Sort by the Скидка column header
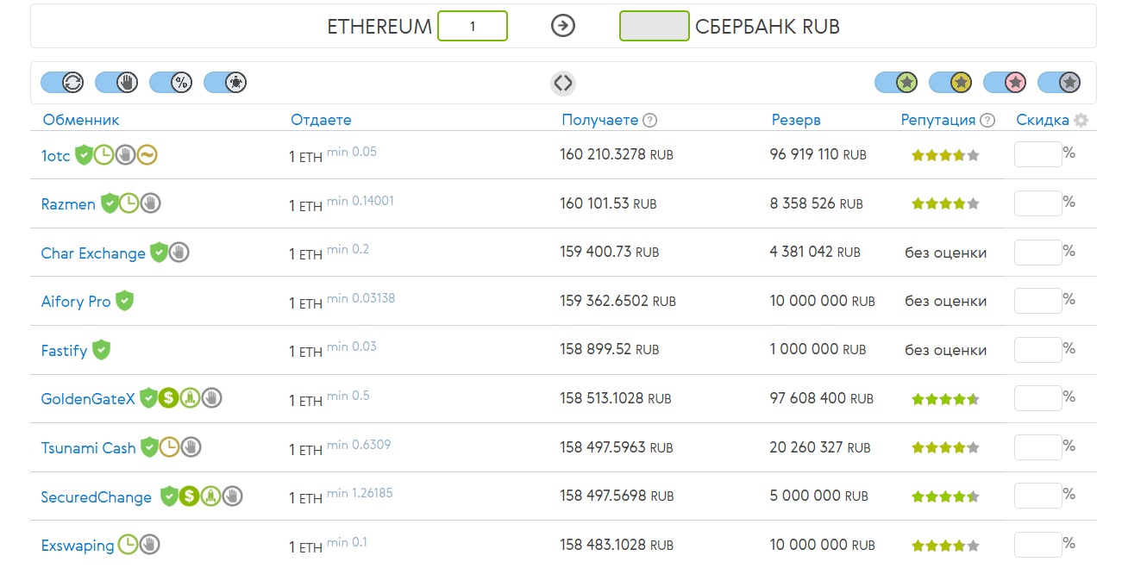Screen dimensions: 1122x568 pyautogui.click(x=1043, y=120)
